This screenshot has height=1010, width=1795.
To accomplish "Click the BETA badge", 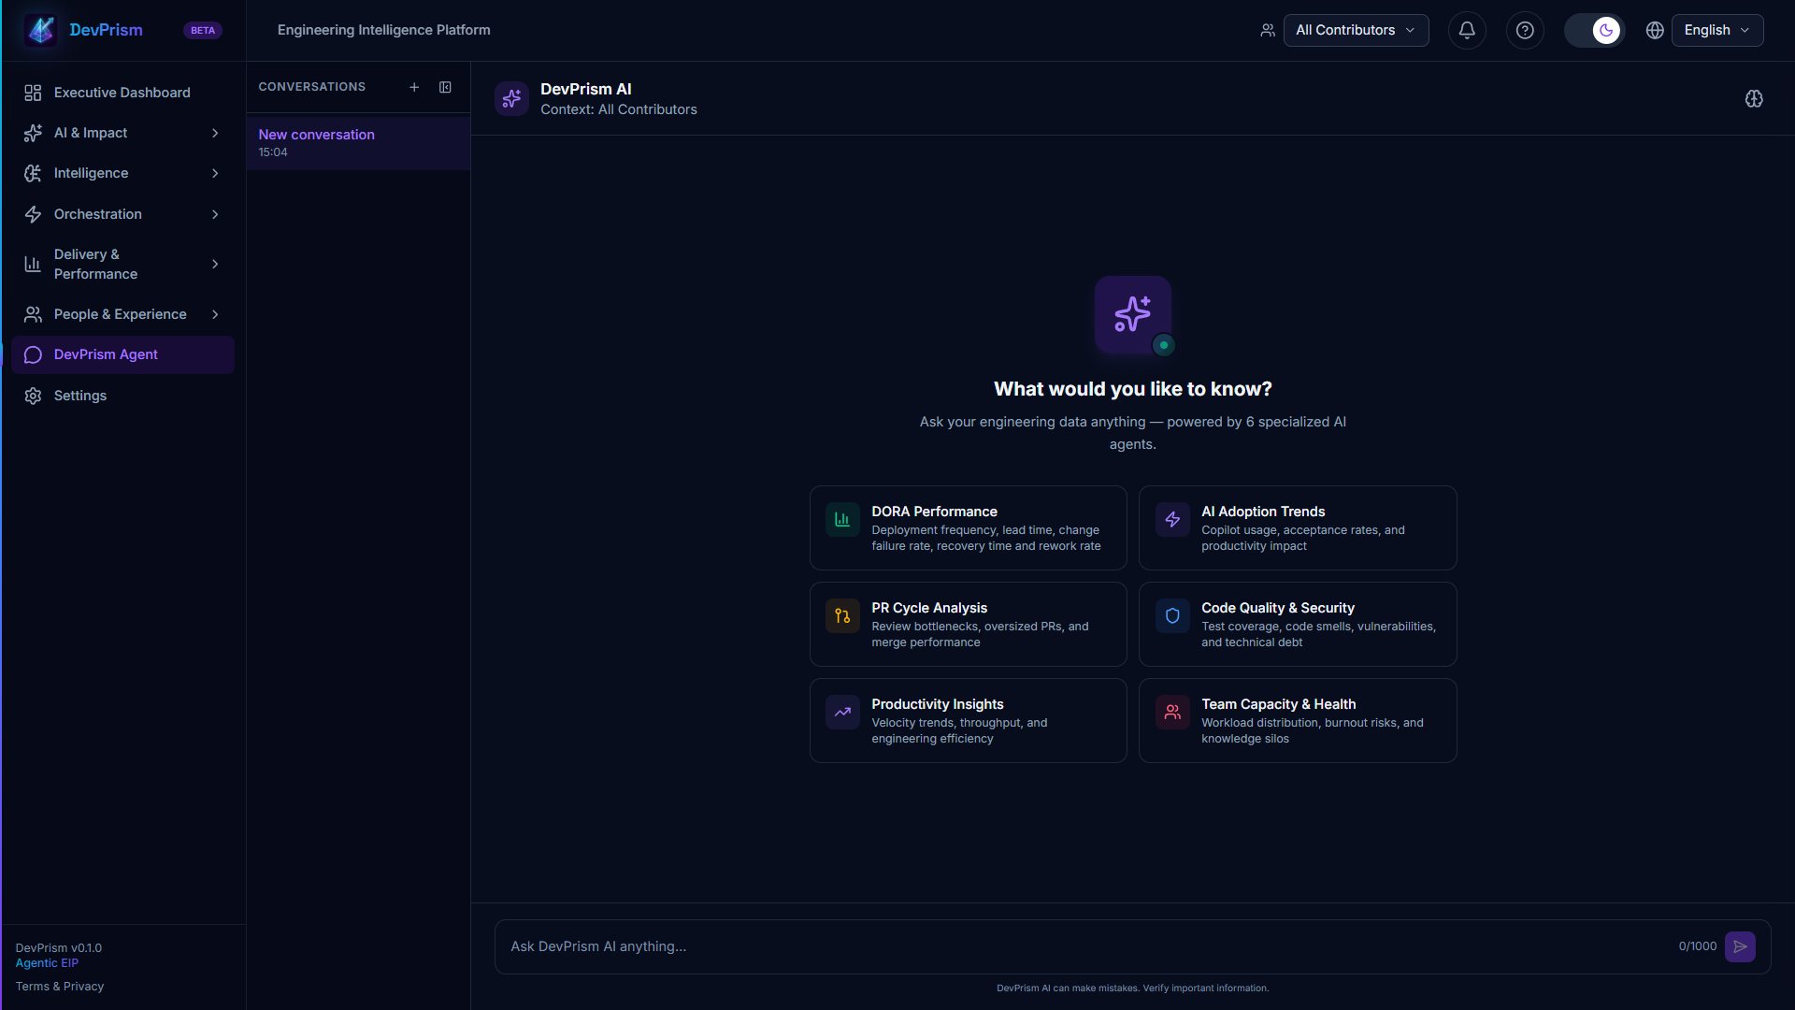I will pos(203,30).
